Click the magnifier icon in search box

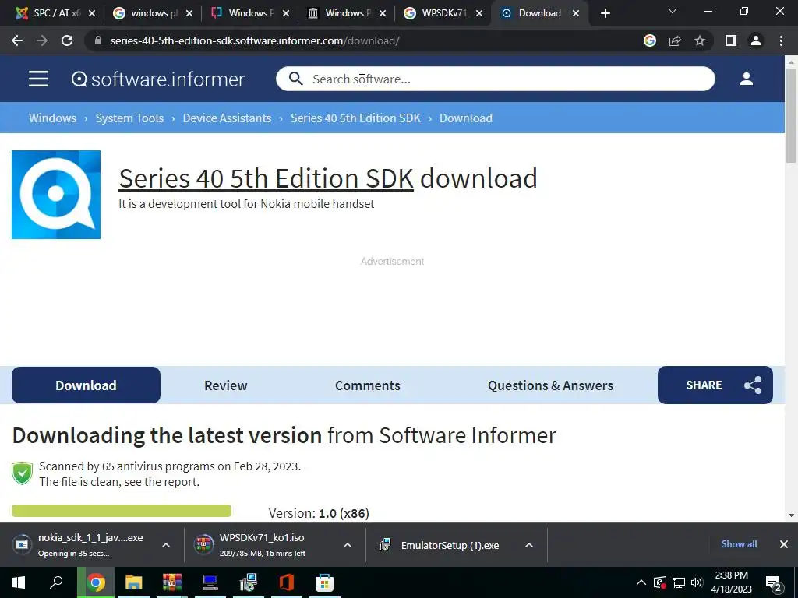295,79
